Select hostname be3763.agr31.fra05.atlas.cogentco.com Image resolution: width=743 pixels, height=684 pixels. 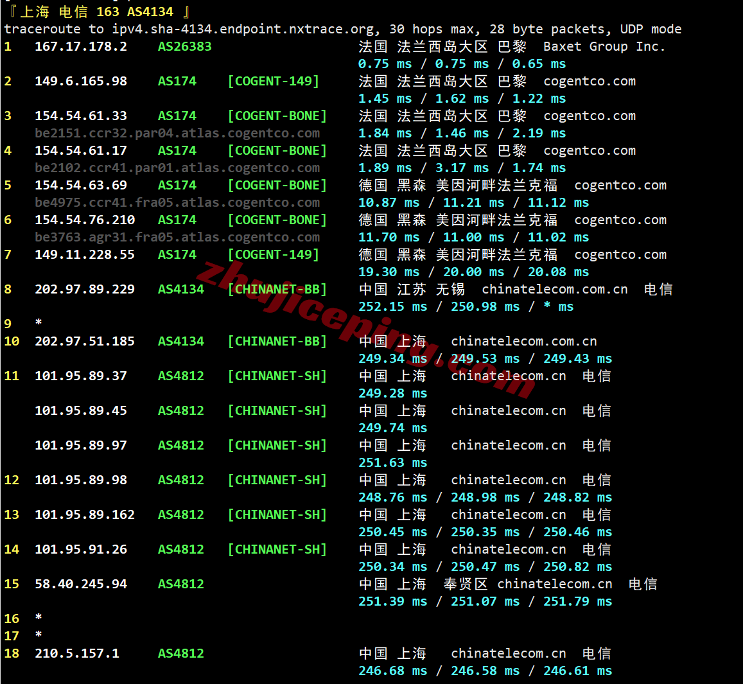[177, 237]
